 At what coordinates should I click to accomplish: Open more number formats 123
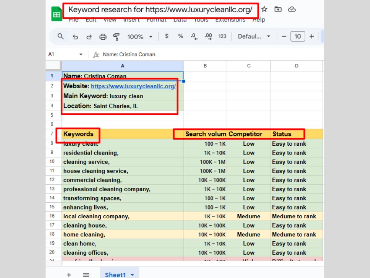(x=222, y=36)
